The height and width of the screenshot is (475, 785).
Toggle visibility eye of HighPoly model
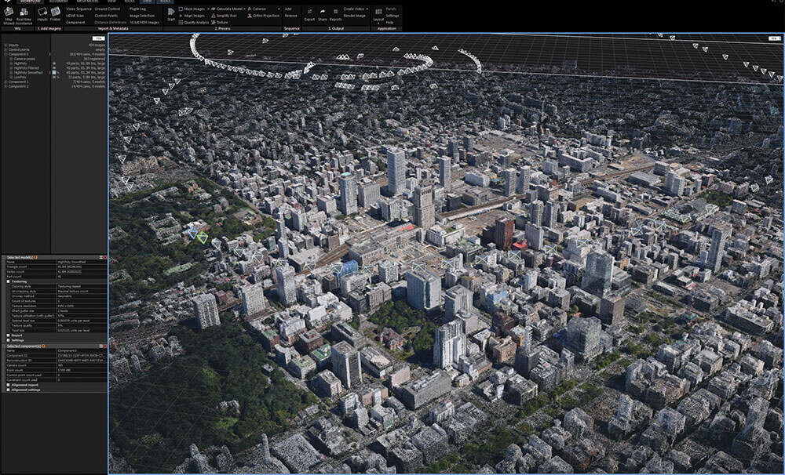53,63
